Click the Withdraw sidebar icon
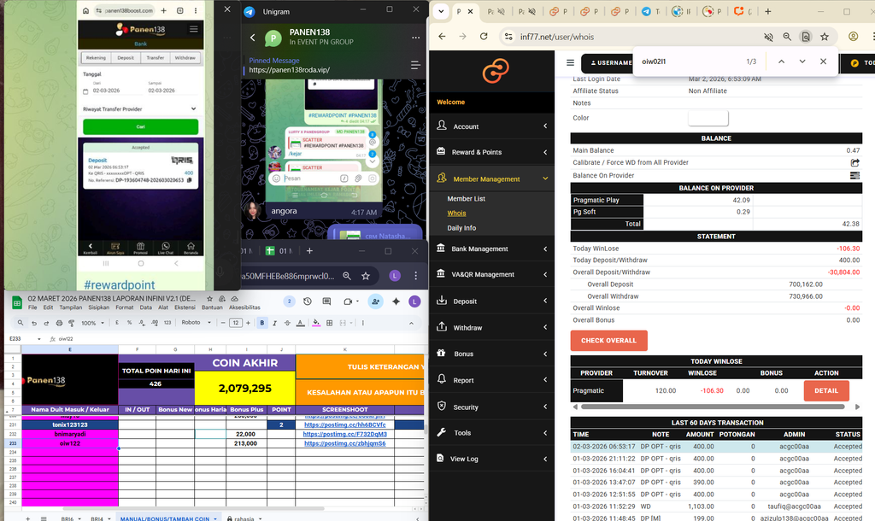This screenshot has width=875, height=521. coord(442,327)
